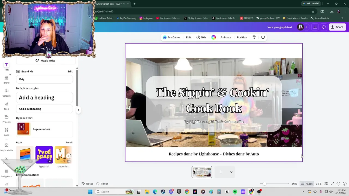Click the Canva profile avatar
The width and height of the screenshot is (349, 196).
pyautogui.click(x=300, y=27)
